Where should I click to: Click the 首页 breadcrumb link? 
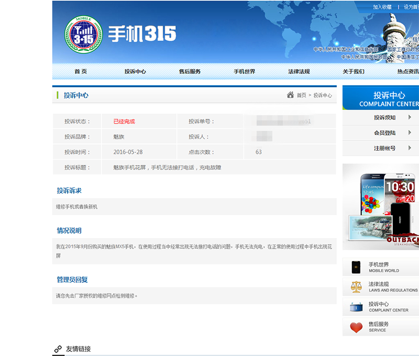pyautogui.click(x=302, y=95)
